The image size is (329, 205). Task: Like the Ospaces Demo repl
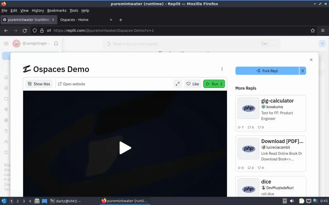click(x=193, y=84)
